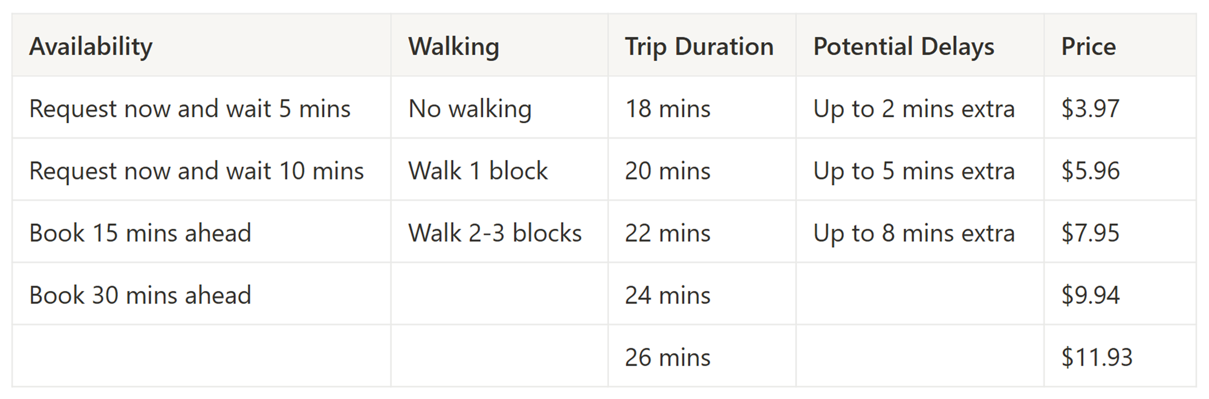Select the Walking column header

click(x=453, y=46)
